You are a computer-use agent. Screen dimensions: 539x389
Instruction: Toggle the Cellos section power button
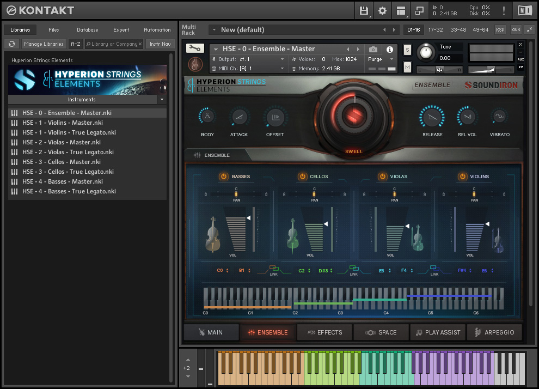[x=302, y=177]
